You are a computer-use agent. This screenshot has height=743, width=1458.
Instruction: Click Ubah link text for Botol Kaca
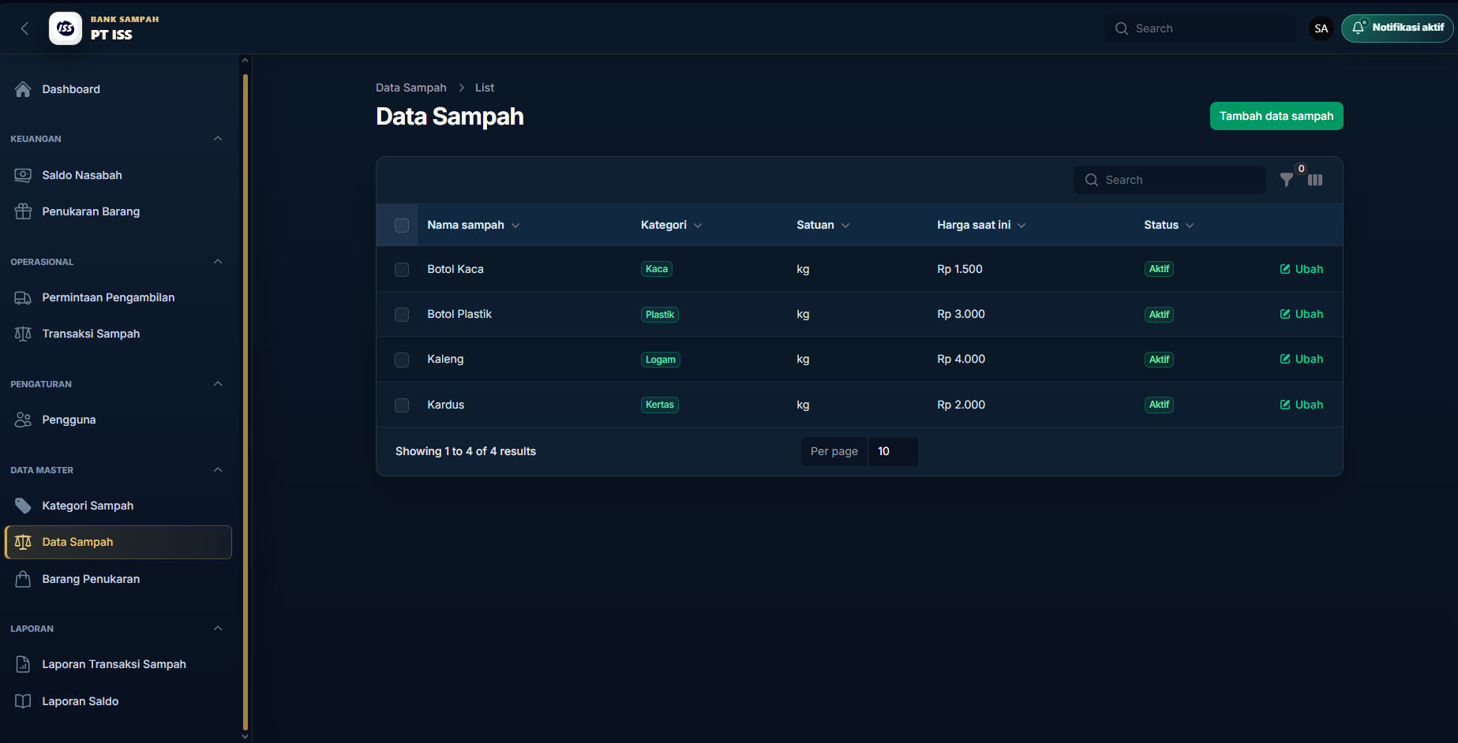click(x=1309, y=269)
